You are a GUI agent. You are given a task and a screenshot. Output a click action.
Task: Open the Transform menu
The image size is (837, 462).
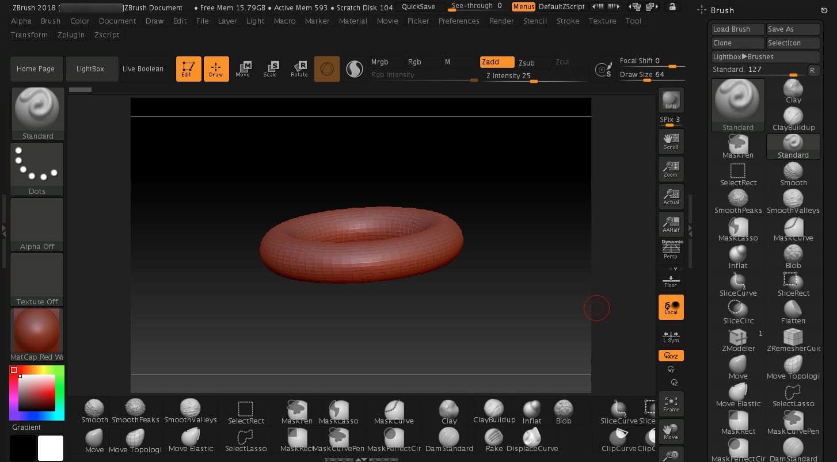[x=29, y=35]
